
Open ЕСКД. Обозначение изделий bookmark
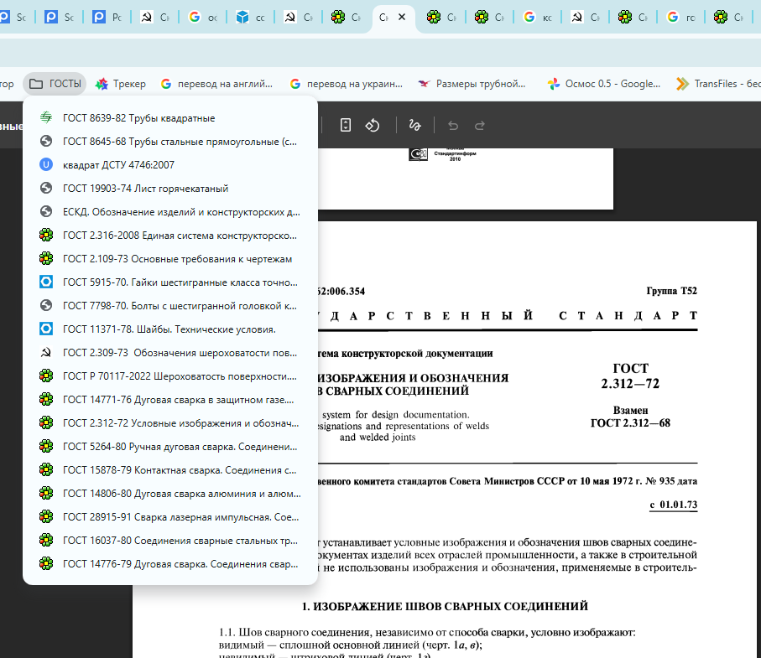click(x=170, y=212)
